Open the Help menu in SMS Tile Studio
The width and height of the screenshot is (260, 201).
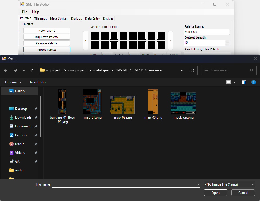[x=36, y=12]
